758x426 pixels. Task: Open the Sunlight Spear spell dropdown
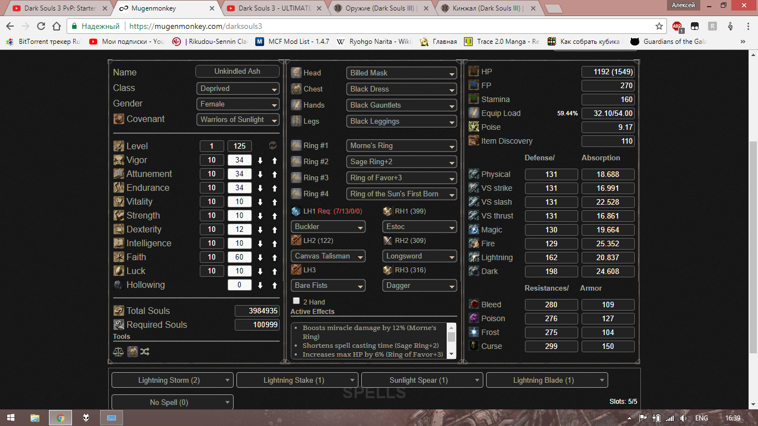click(422, 380)
